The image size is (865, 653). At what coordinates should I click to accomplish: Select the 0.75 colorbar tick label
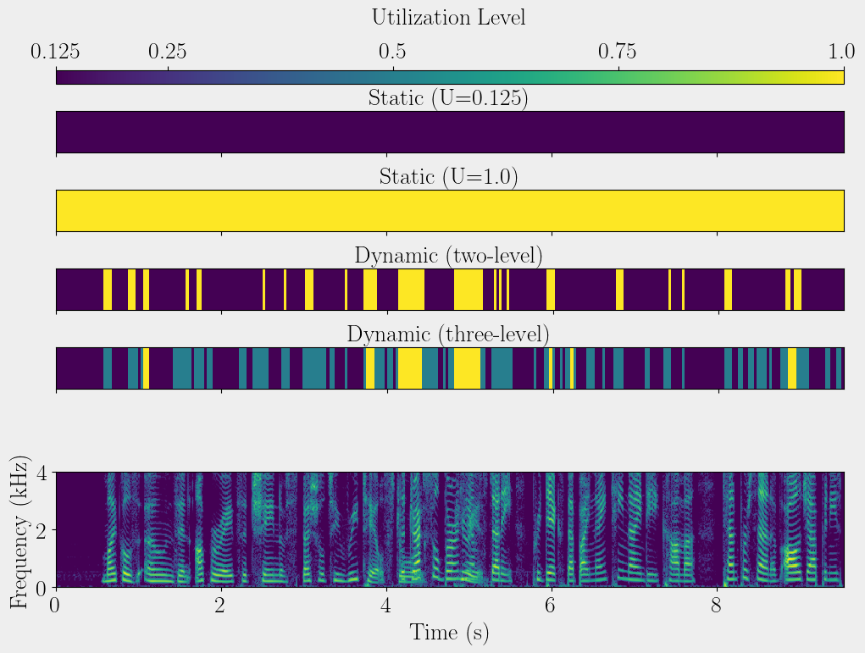[x=618, y=52]
